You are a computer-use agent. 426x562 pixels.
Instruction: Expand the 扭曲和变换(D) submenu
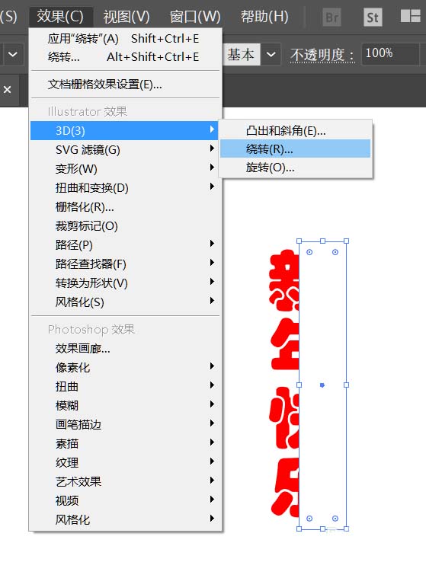[x=124, y=187]
